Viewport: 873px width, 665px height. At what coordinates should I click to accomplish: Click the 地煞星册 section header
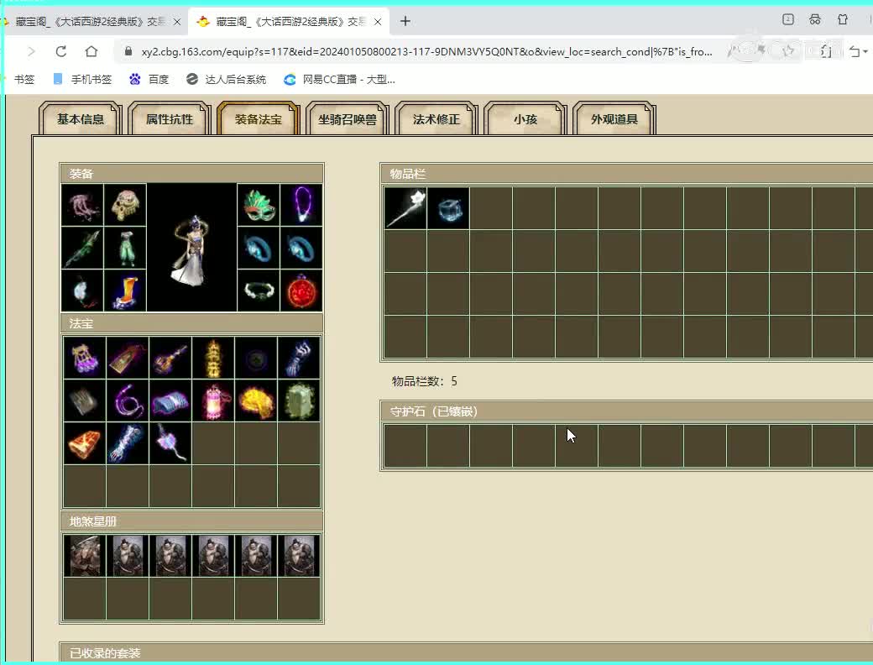point(191,521)
